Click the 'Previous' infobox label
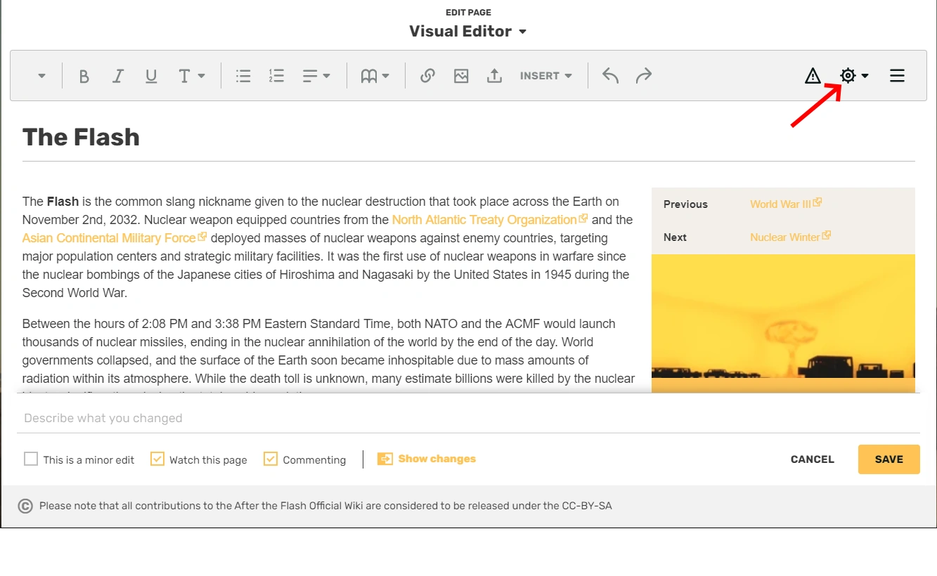Image resolution: width=937 pixels, height=576 pixels. point(685,204)
